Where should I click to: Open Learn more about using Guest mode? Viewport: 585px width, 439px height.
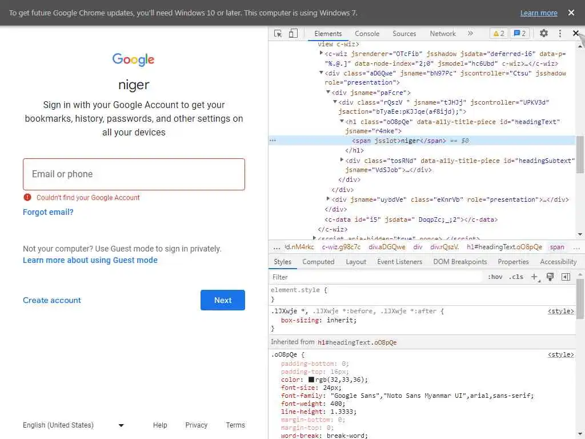[90, 260]
